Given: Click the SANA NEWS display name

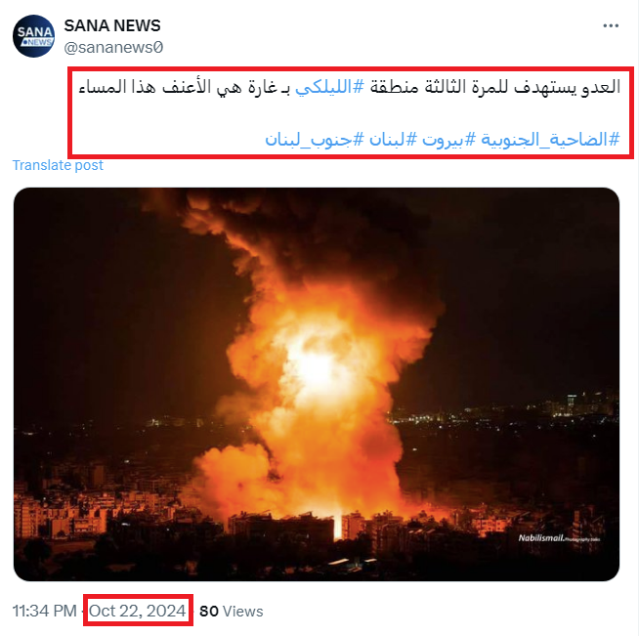Looking at the screenshot, I should (112, 25).
